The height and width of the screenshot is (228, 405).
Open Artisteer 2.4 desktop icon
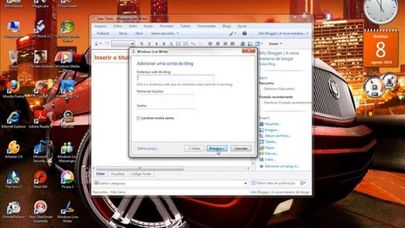pyautogui.click(x=13, y=149)
